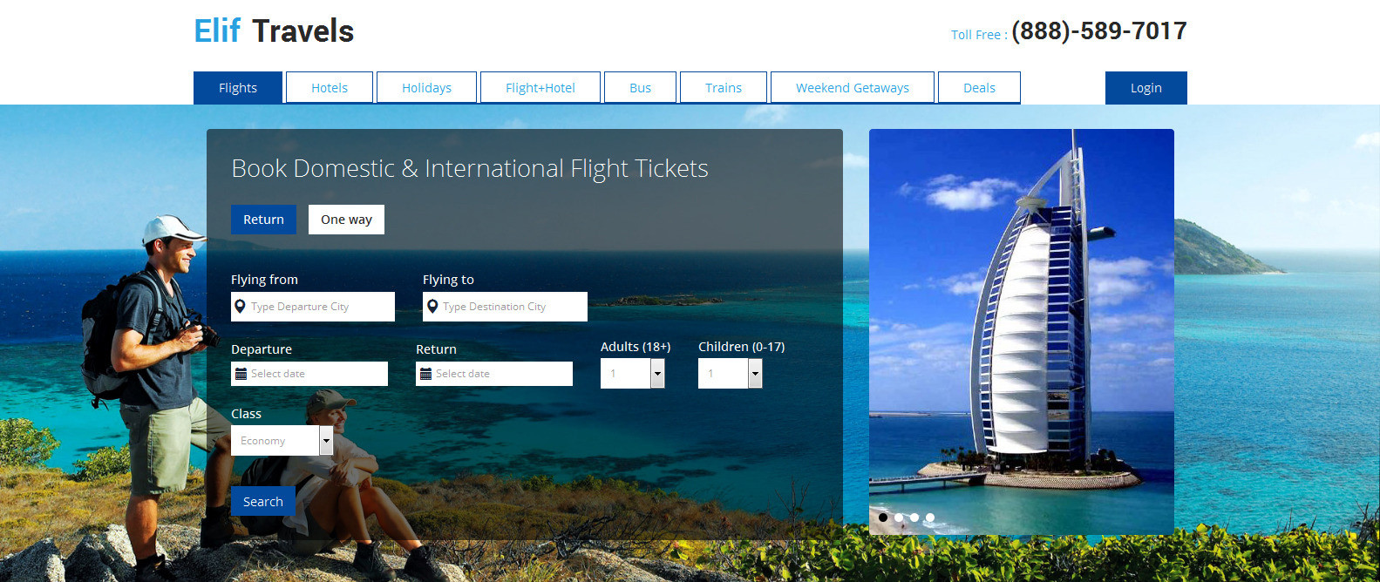
Task: Select the first carousel dot indicator
Action: (883, 518)
